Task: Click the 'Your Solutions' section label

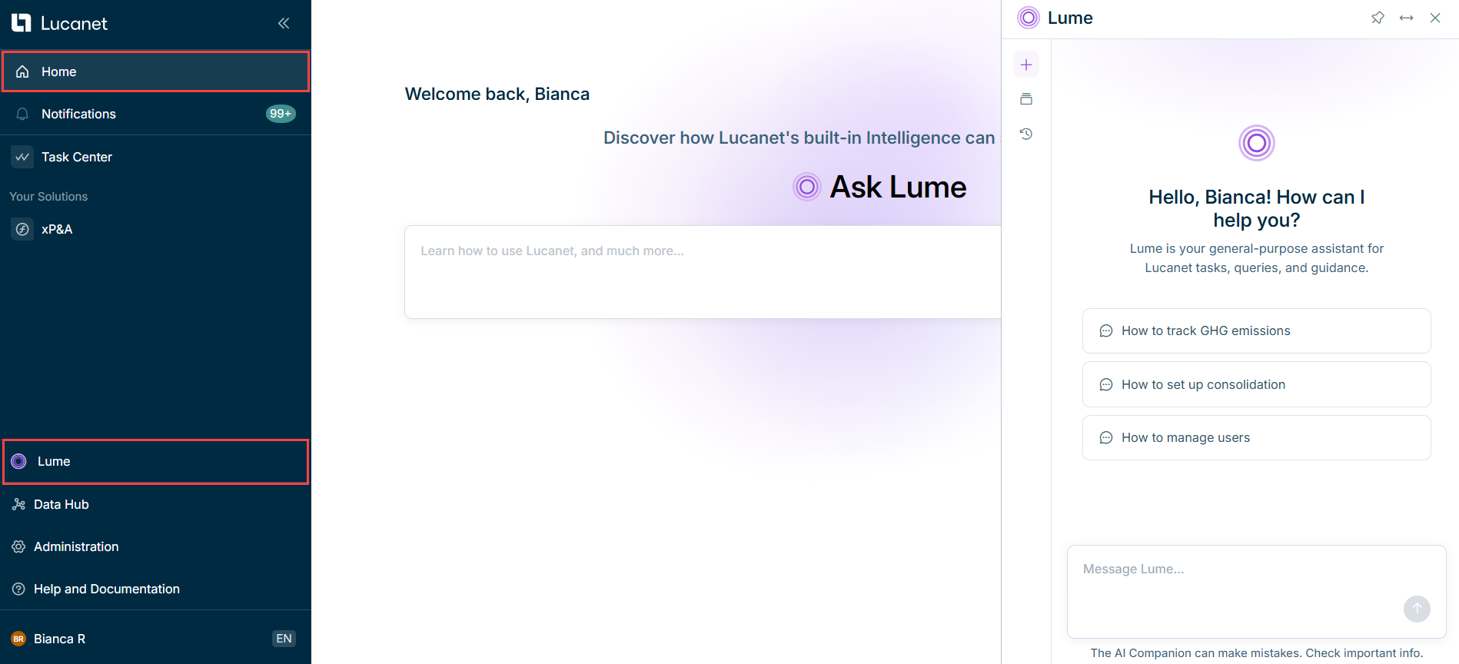Action: [48, 197]
